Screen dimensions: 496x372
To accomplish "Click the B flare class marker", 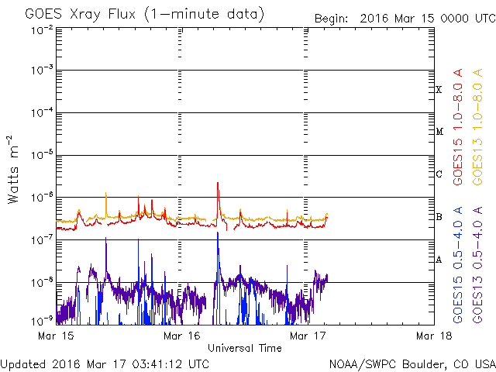I will pos(439,217).
